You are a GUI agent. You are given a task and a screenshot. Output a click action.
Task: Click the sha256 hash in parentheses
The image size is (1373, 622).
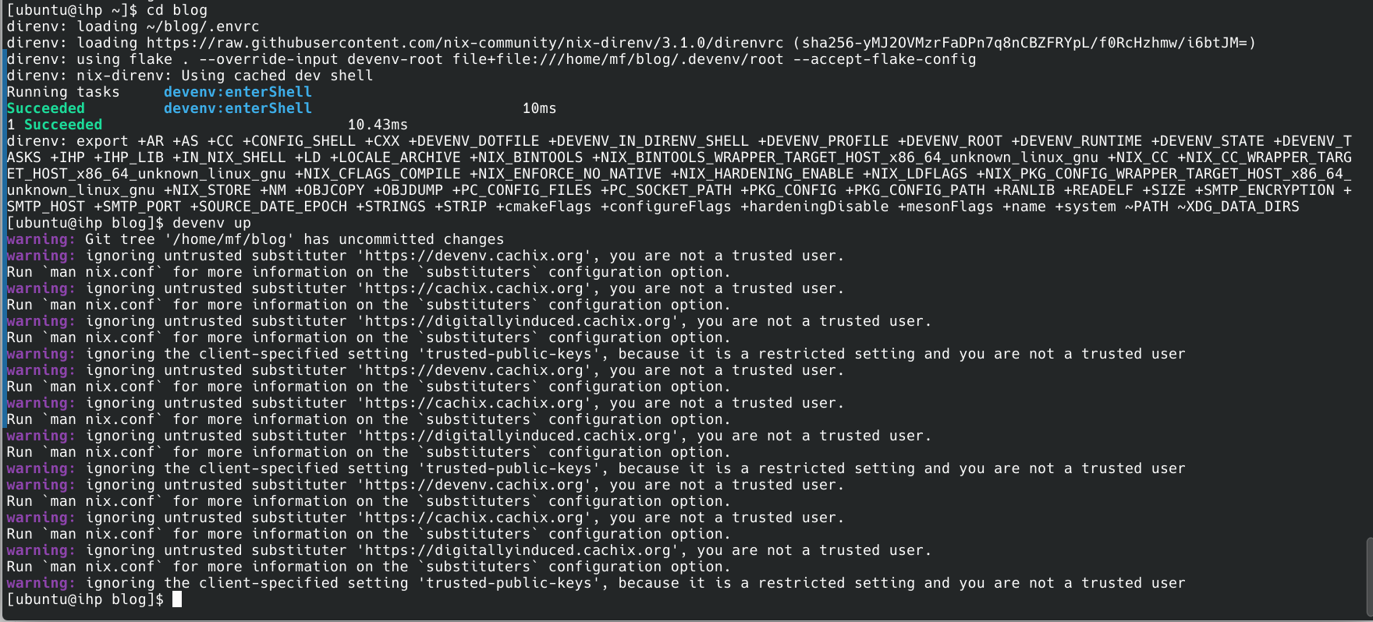click(x=1024, y=43)
